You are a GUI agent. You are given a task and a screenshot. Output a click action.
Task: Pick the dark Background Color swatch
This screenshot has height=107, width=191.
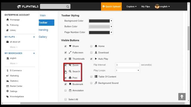click(x=99, y=21)
